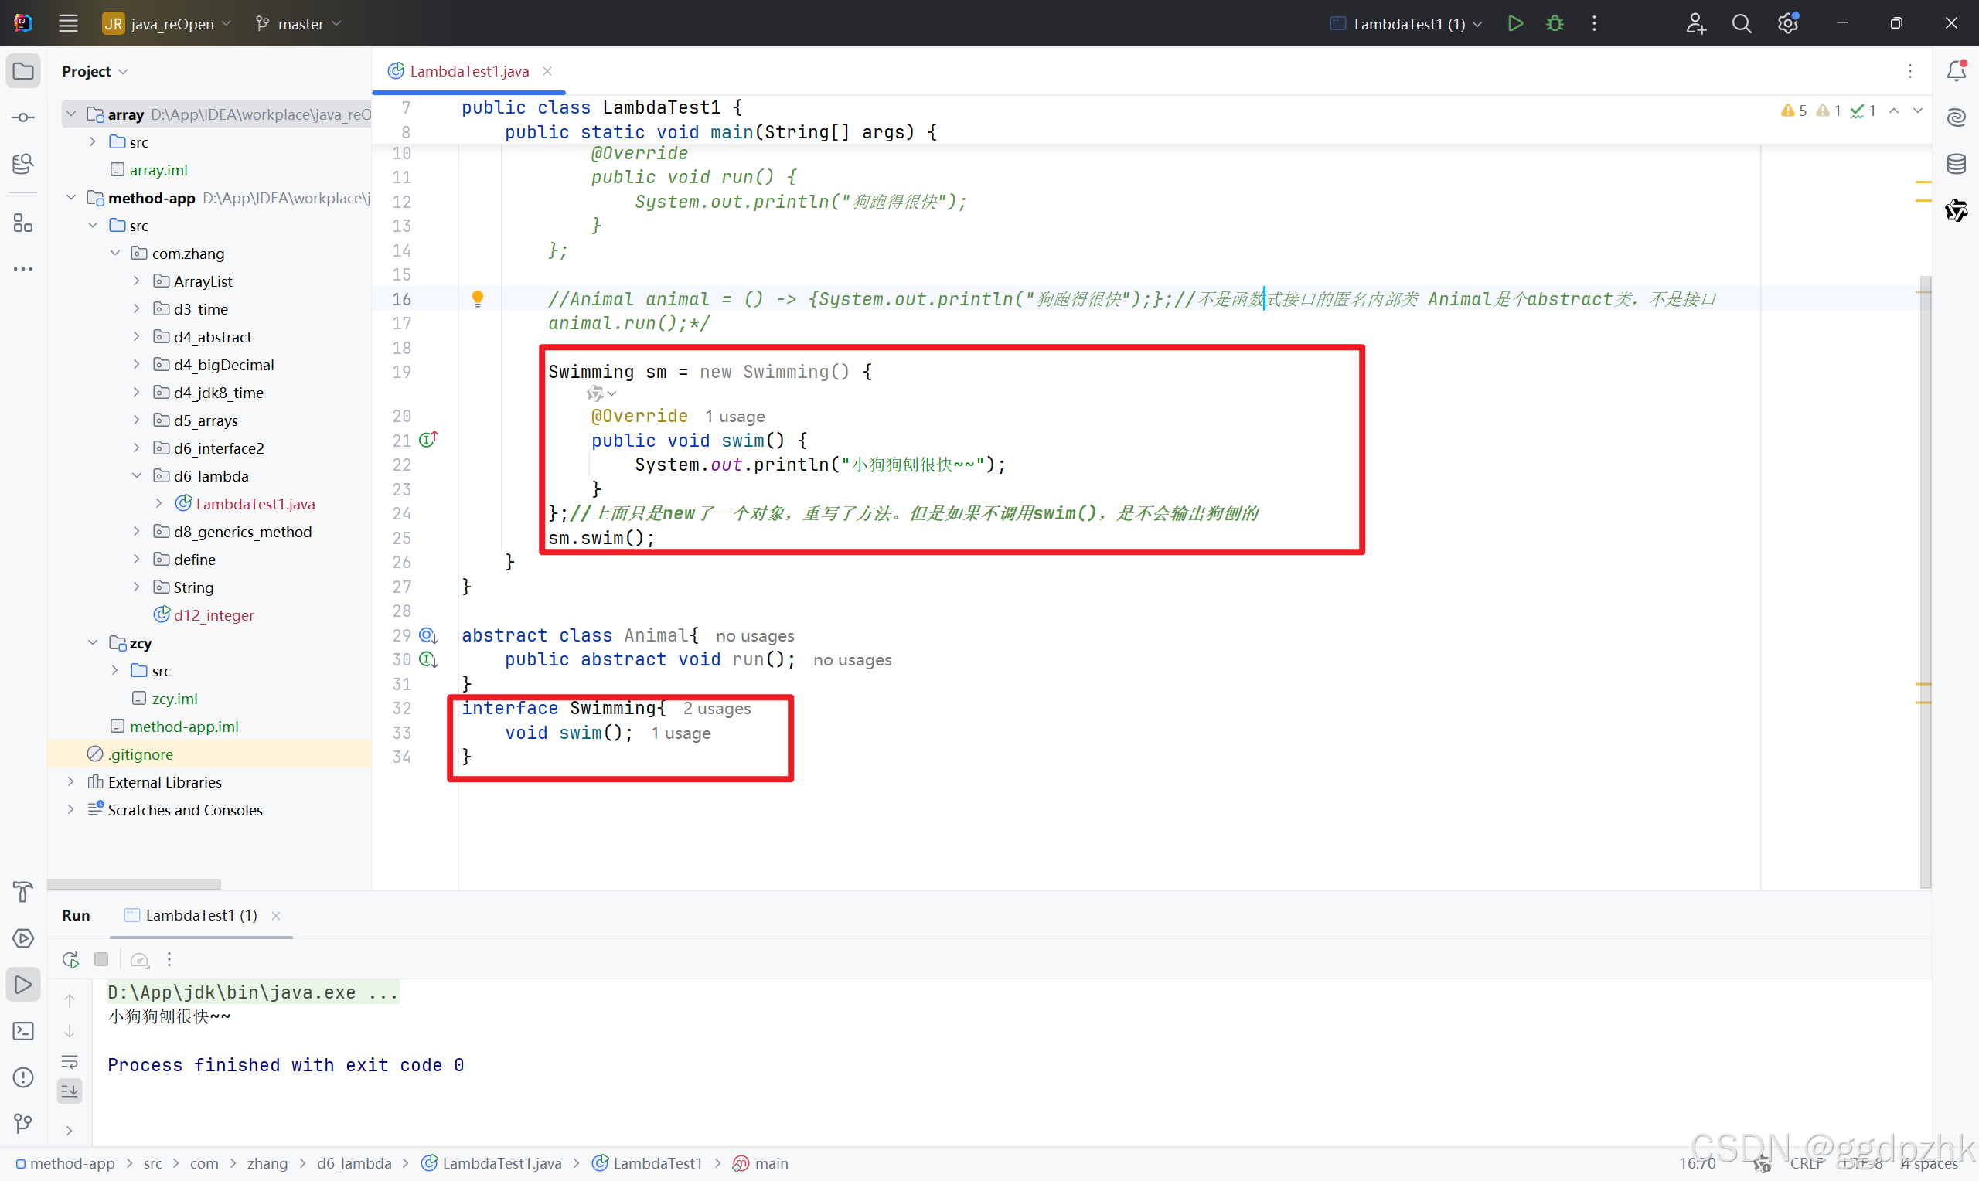Viewport: 1979px width, 1181px height.
Task: Open IDE settings gear icon
Action: point(1787,24)
